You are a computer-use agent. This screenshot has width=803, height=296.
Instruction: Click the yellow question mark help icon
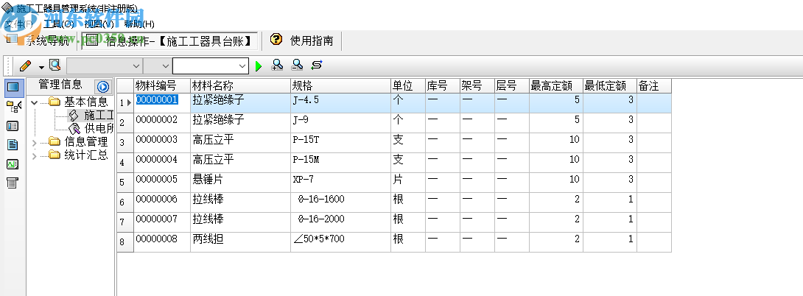click(276, 40)
